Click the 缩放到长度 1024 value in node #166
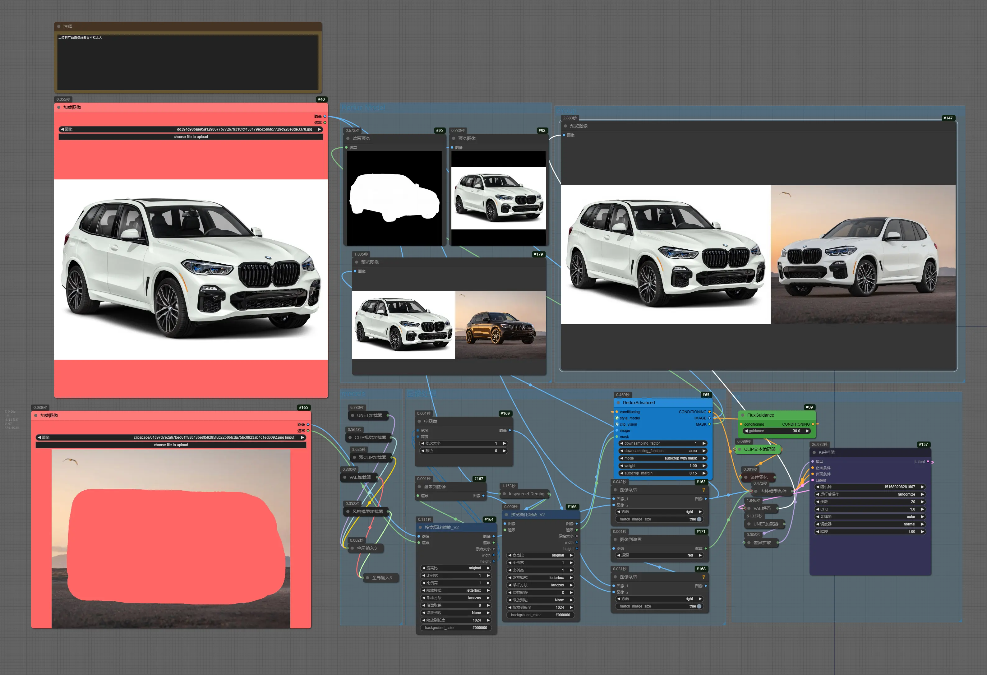This screenshot has height=675, width=987. (x=541, y=608)
